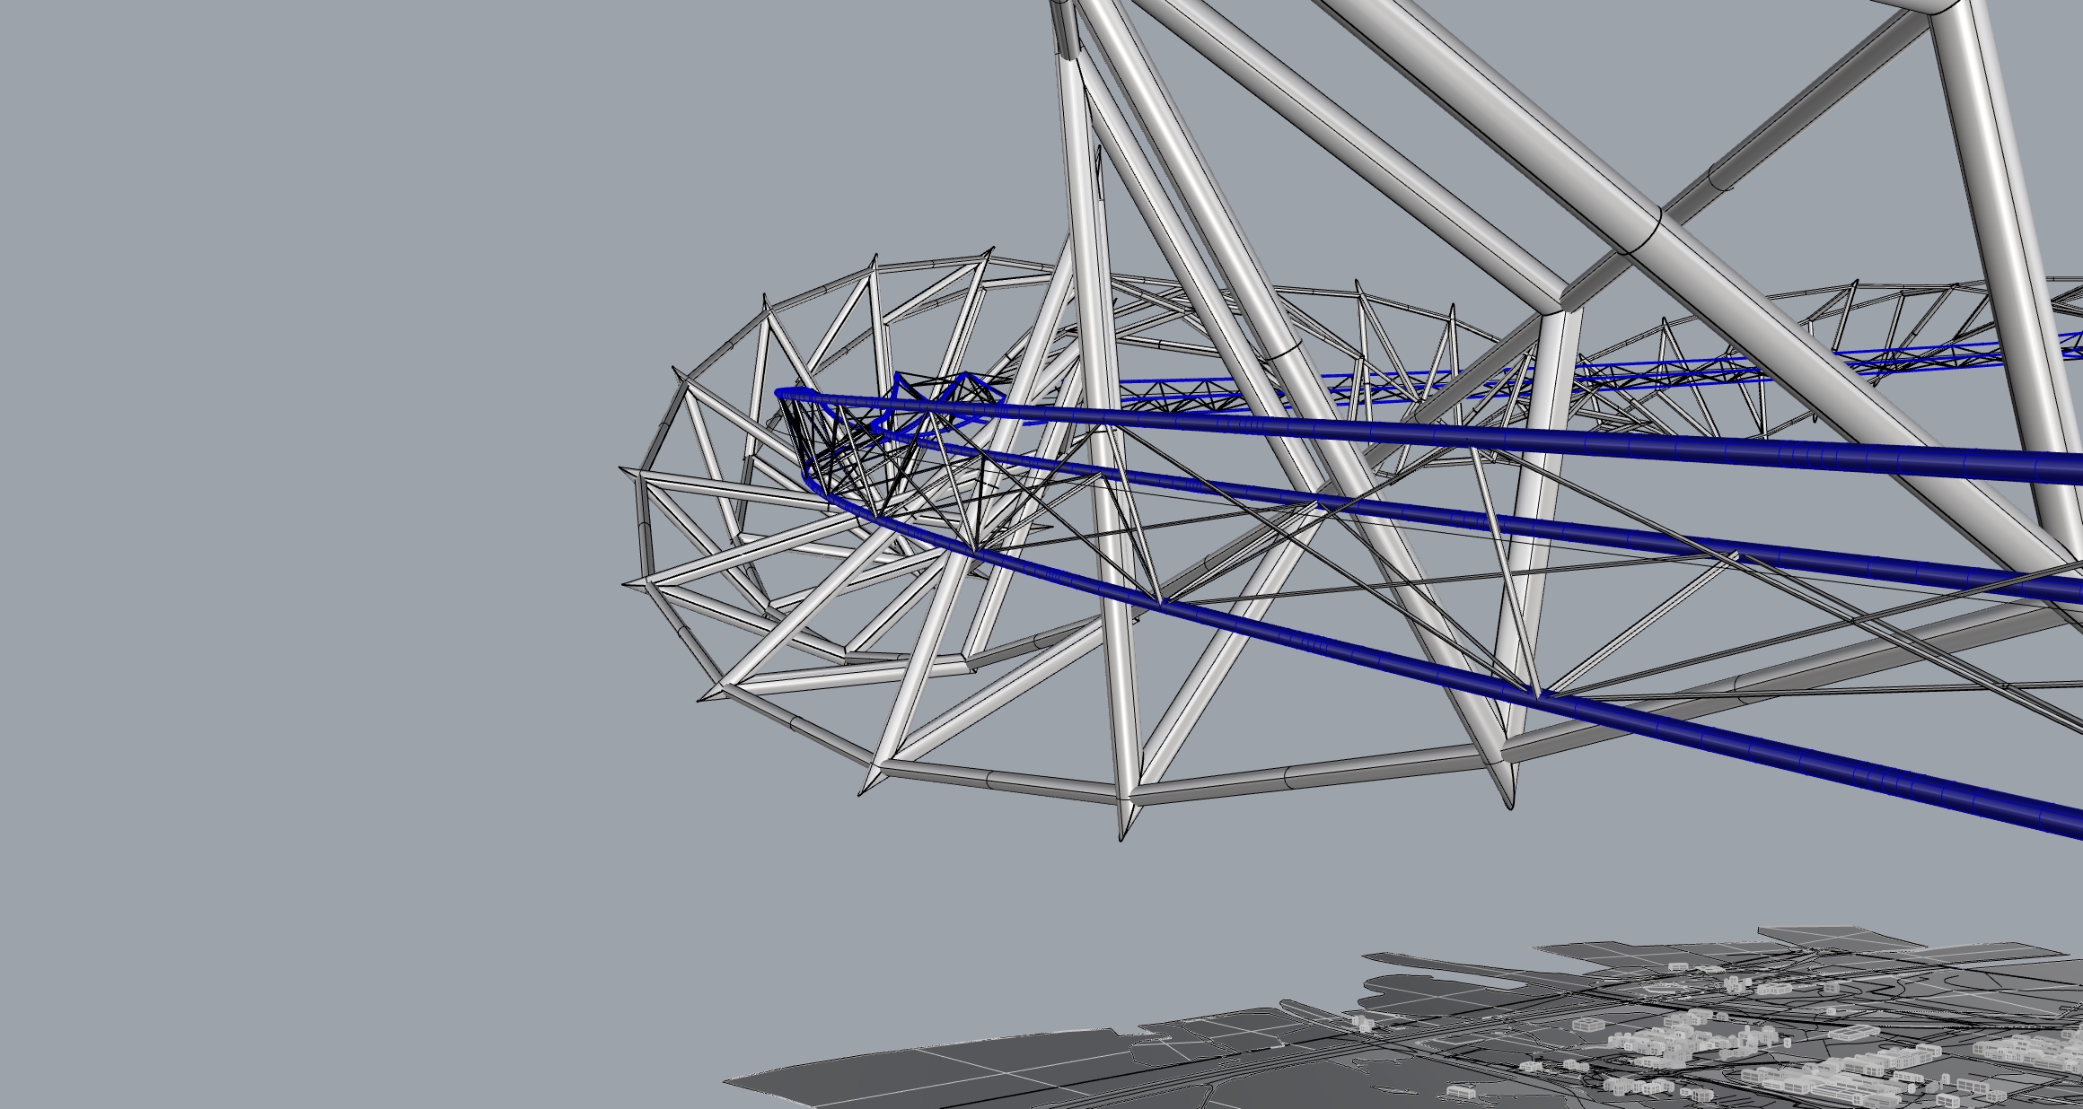This screenshot has width=2083, height=1109.
Task: Click the spike tip at the ring's lowest point
Action: (x=1122, y=833)
